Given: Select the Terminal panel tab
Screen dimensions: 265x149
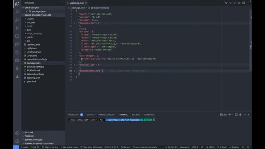Looking at the screenshot, I should 123,115.
